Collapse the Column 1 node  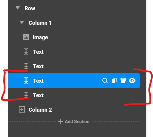22,22
